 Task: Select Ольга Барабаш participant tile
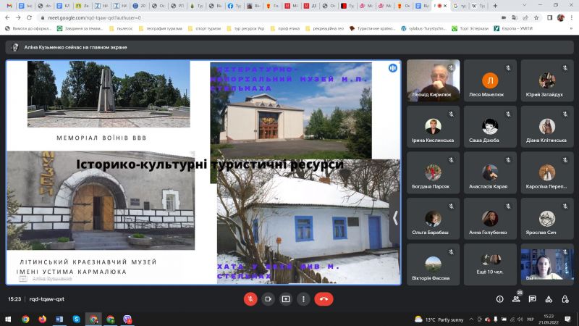tap(433, 219)
